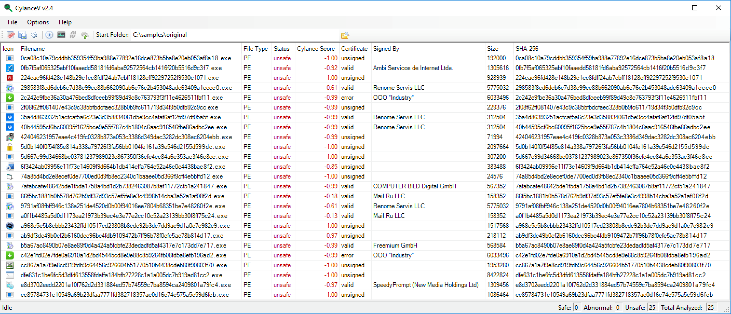Browse for start folder with folder icon
The height and width of the screenshot is (314, 731).
[x=345, y=35]
